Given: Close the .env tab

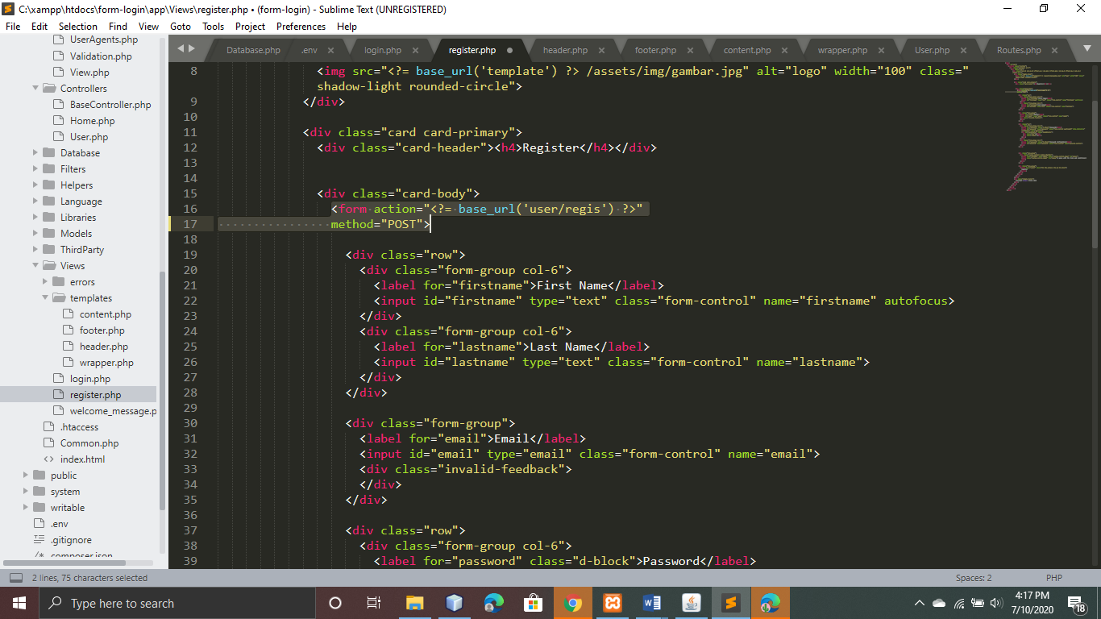Looking at the screenshot, I should [x=330, y=50].
